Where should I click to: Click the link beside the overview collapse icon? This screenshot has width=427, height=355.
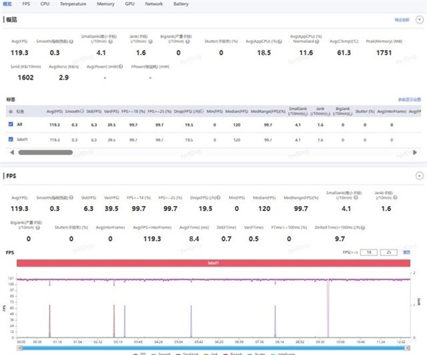[401, 20]
